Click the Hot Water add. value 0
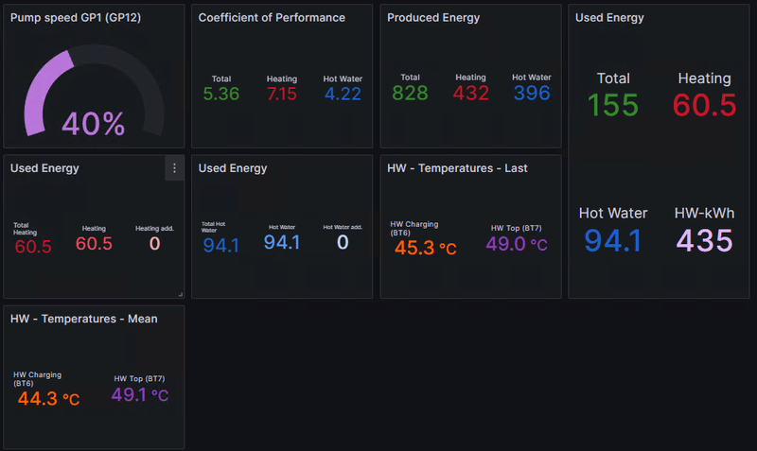 343,243
